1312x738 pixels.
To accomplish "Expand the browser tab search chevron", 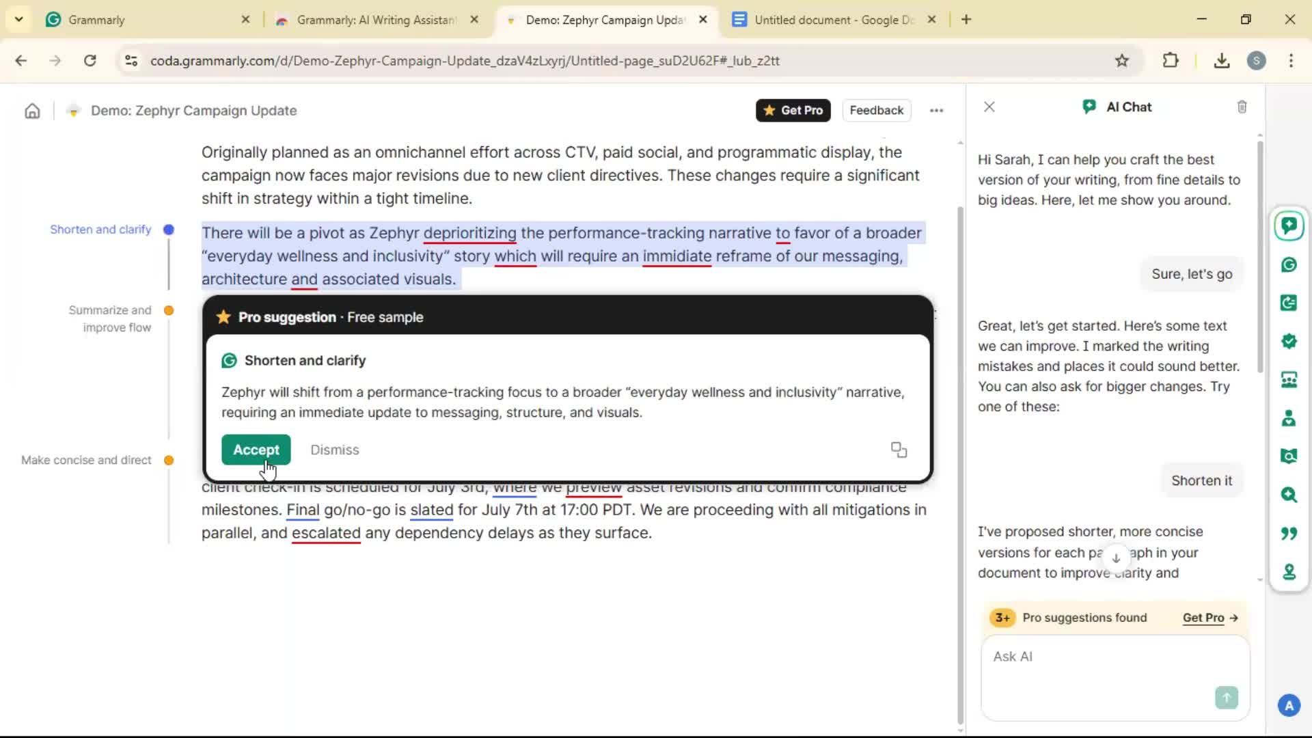I will [18, 20].
